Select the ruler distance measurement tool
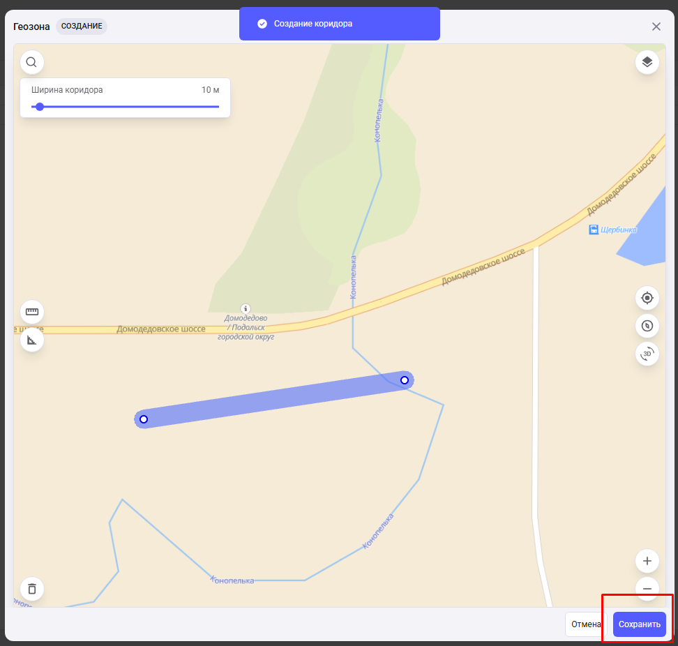The height and width of the screenshot is (646, 678). coord(31,311)
